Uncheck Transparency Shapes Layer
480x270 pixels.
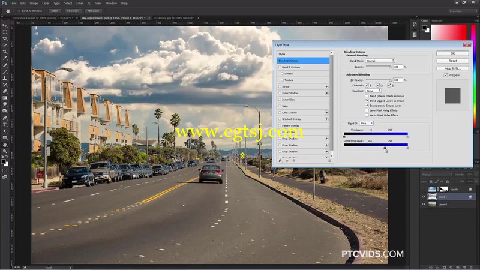pyautogui.click(x=367, y=106)
